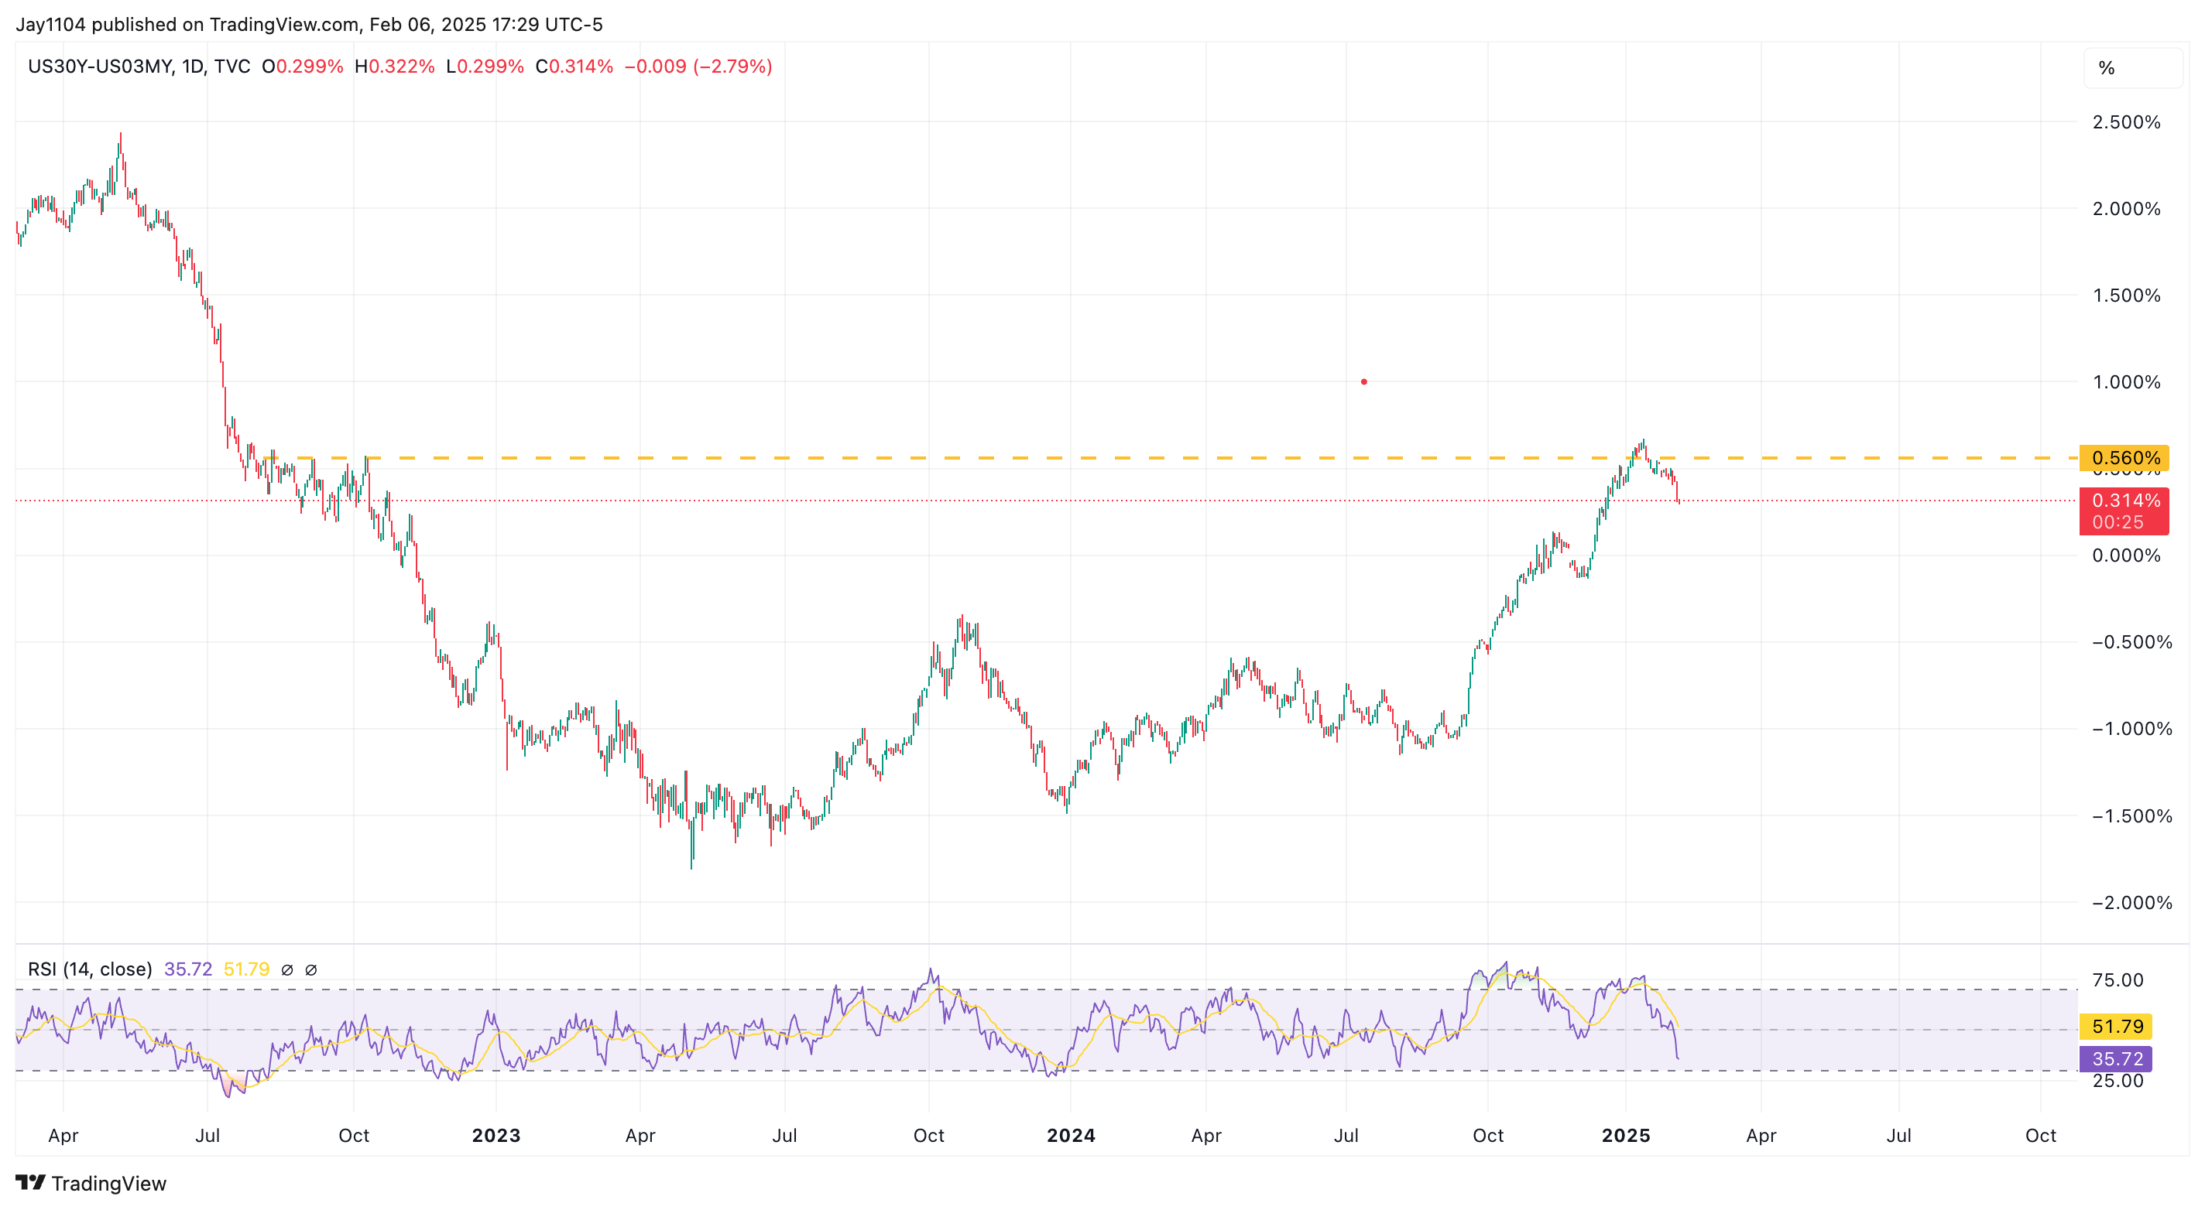Click the L0.299% low value in legend

click(x=485, y=67)
